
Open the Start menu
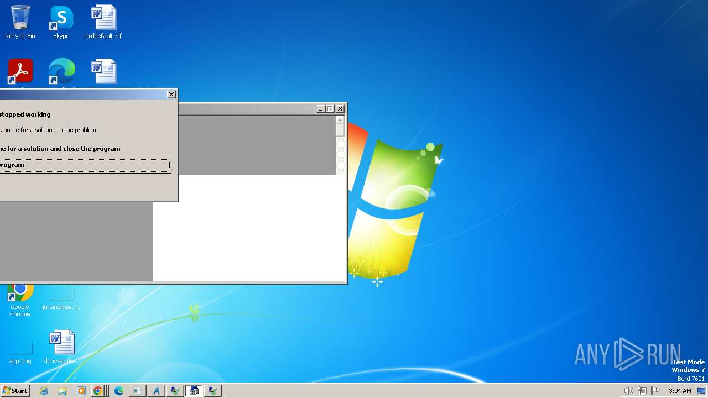15,391
